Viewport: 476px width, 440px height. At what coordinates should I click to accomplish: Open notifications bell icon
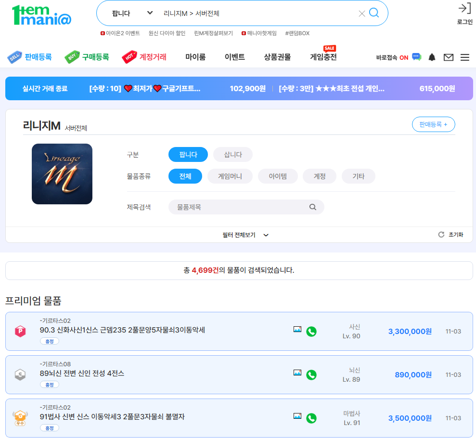point(432,57)
